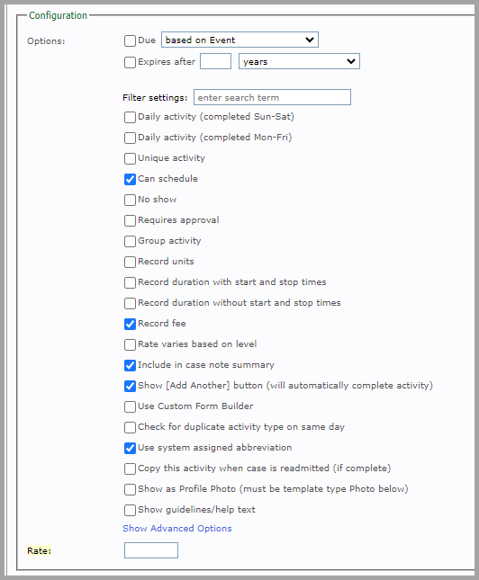Click the Rate input field
This screenshot has height=580, width=479.
(151, 550)
